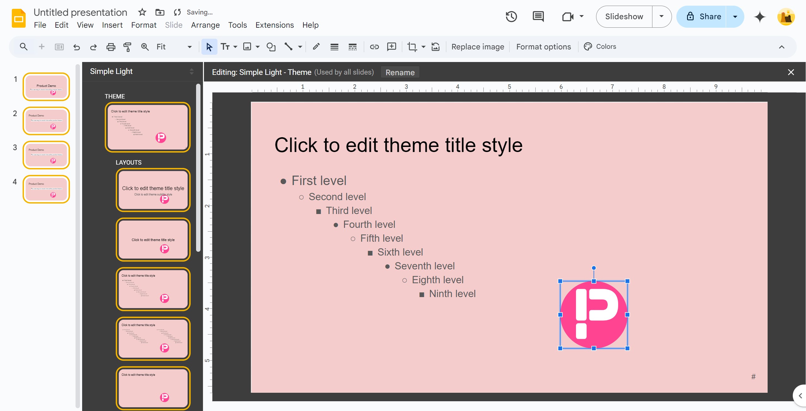The image size is (806, 411).
Task: Click the pink P logo image on canvas
Action: tap(594, 315)
